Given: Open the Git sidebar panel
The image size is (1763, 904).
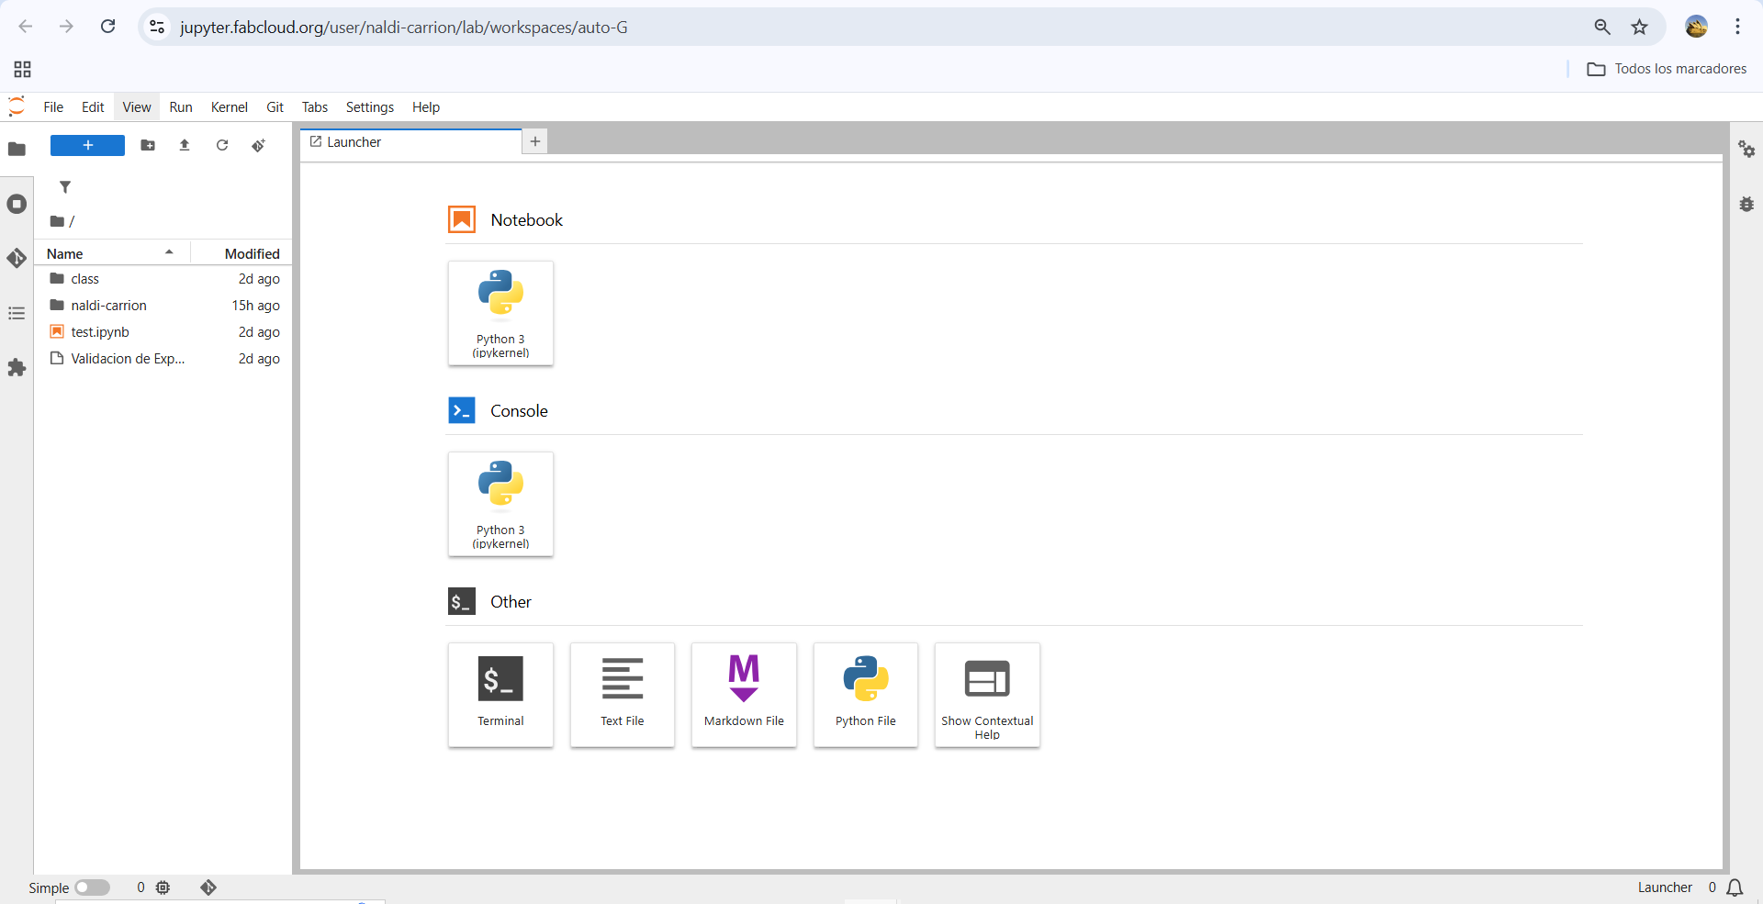Looking at the screenshot, I should pos(17,259).
